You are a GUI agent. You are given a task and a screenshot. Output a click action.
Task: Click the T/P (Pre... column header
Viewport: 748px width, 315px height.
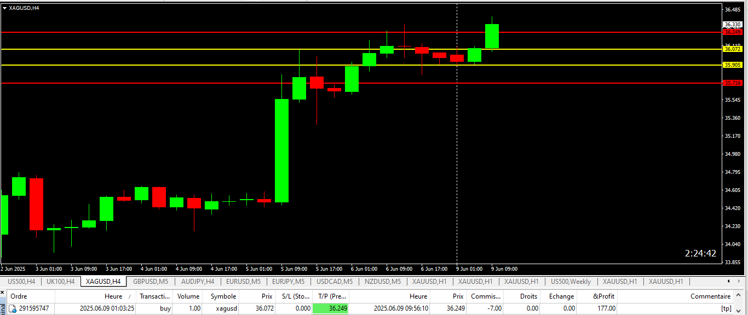pos(330,296)
